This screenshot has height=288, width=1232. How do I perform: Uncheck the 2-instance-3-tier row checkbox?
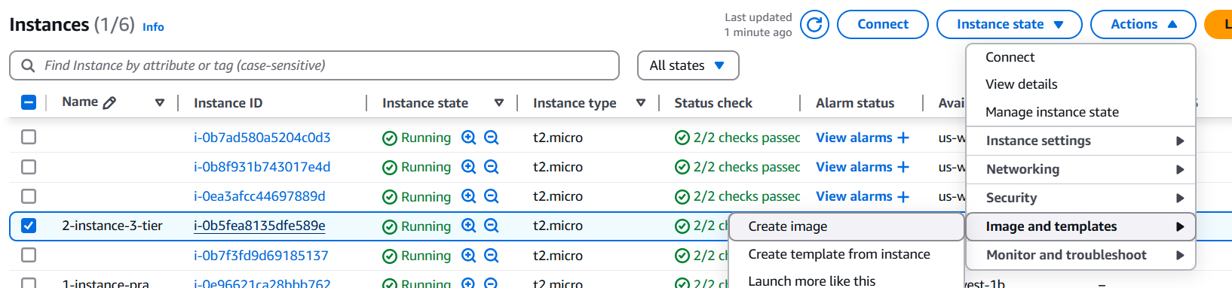tap(29, 226)
